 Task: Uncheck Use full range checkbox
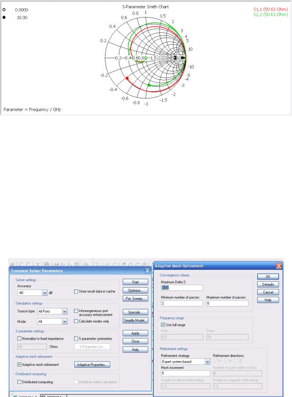coord(163,324)
